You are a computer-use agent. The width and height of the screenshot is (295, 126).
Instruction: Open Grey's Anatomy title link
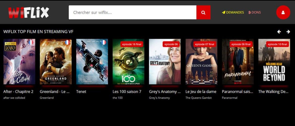click(x=165, y=92)
